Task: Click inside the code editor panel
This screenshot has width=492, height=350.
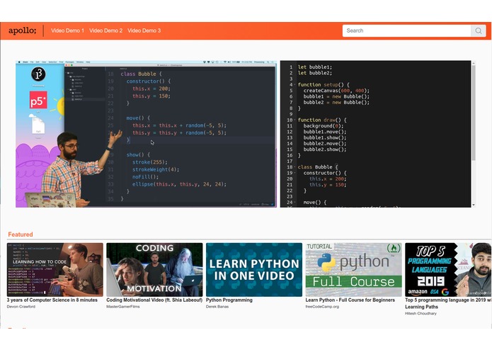Action: pos(376,134)
